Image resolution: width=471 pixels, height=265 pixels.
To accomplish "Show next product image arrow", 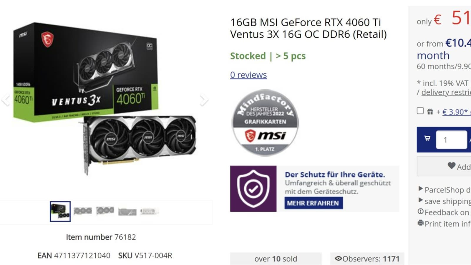I will click(x=204, y=100).
